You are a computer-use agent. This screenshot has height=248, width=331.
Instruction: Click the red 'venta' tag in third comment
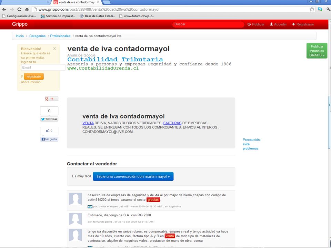[170, 236]
